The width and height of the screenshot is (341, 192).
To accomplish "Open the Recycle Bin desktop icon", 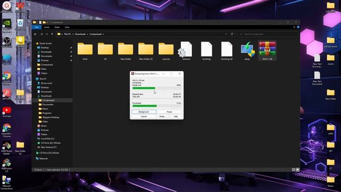I will [20, 23].
